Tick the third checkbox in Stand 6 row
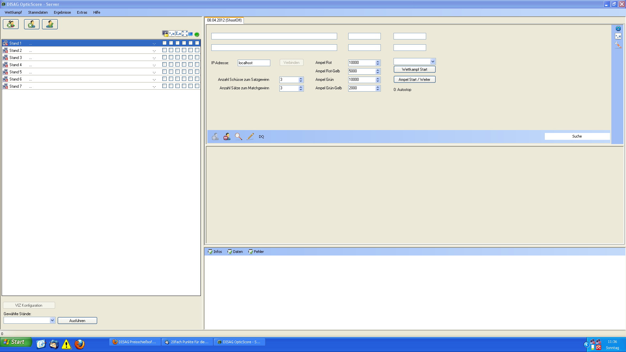 (177, 79)
